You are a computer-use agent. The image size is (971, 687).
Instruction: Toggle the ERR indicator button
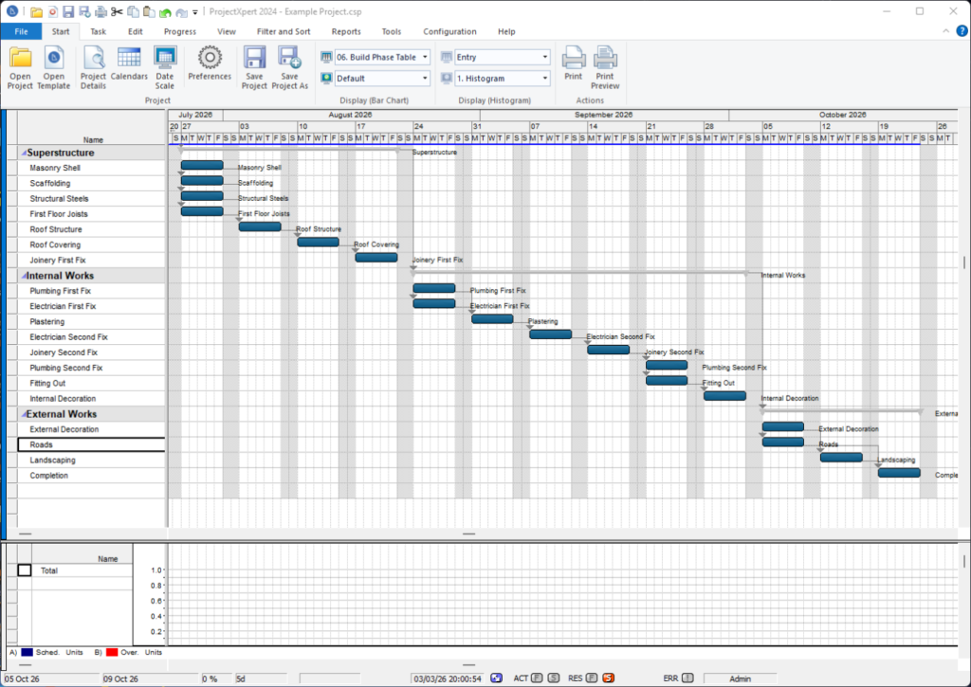688,678
